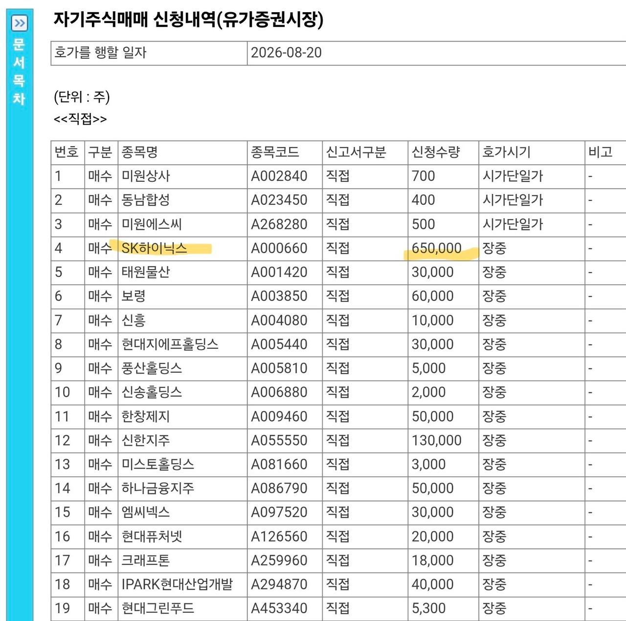Select stock name 미원상사
Viewport: 626px width, 621px height.
coord(146,176)
